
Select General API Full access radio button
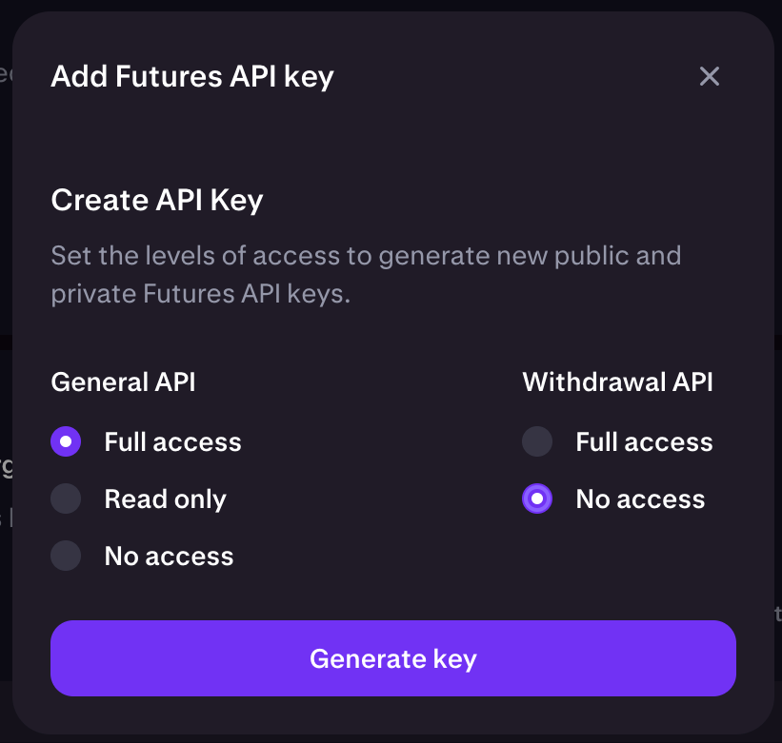(x=66, y=441)
